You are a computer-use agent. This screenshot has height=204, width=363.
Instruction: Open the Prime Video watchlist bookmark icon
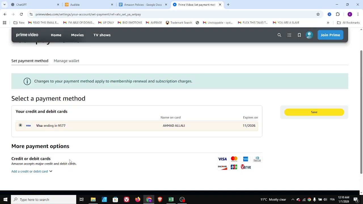(299, 35)
